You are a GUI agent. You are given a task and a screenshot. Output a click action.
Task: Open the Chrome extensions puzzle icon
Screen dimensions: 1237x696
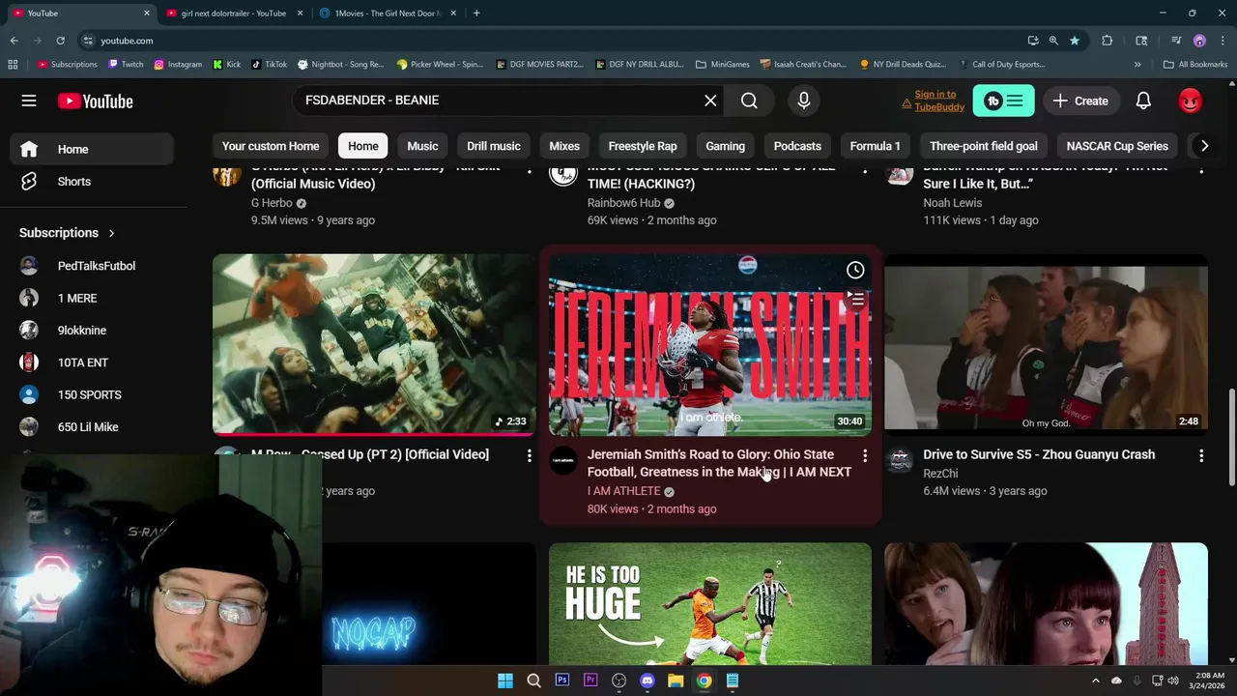click(1108, 41)
